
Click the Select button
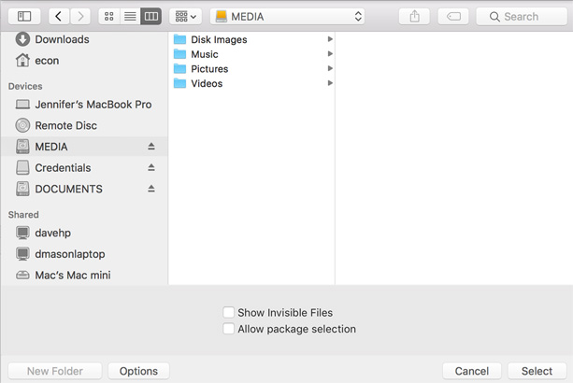[x=537, y=371]
